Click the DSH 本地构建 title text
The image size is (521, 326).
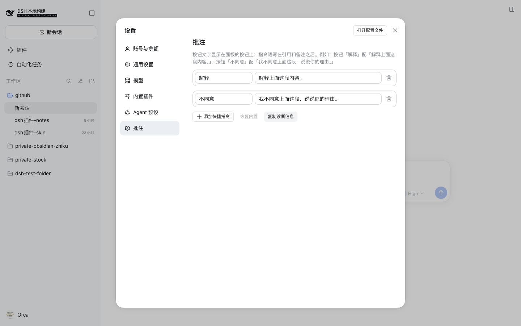click(x=31, y=11)
